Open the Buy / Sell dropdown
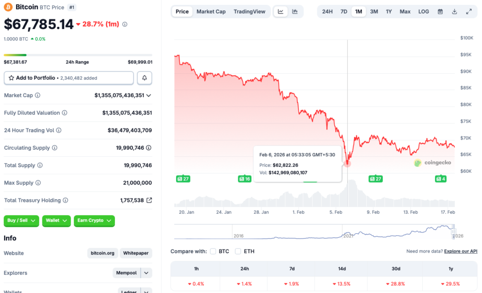The width and height of the screenshot is (482, 293). [x=21, y=221]
